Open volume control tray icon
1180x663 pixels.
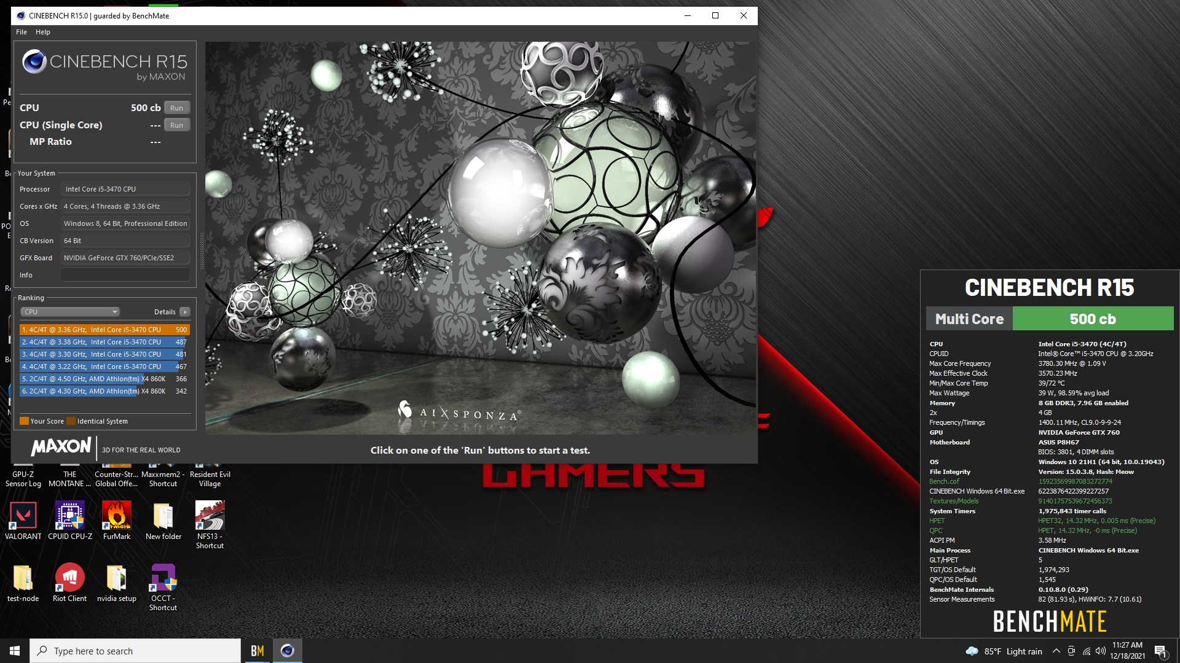[1101, 651]
